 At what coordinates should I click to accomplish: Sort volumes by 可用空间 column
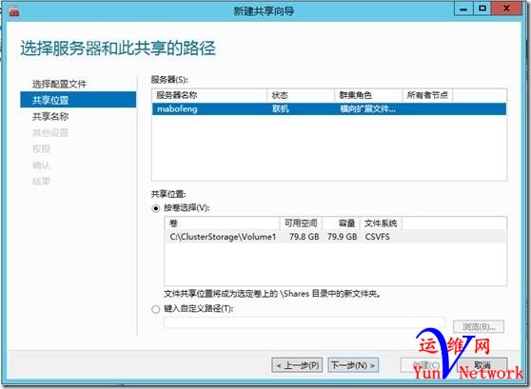tap(301, 224)
